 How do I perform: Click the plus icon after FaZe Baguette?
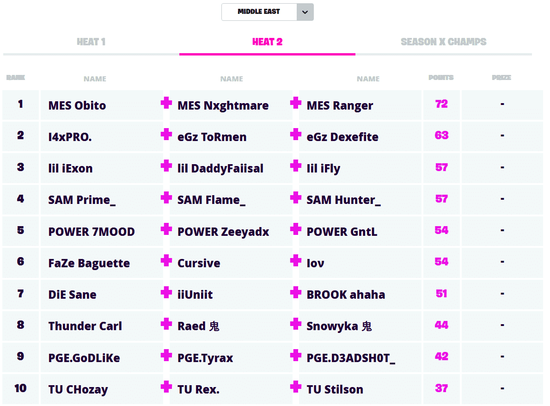(x=166, y=261)
